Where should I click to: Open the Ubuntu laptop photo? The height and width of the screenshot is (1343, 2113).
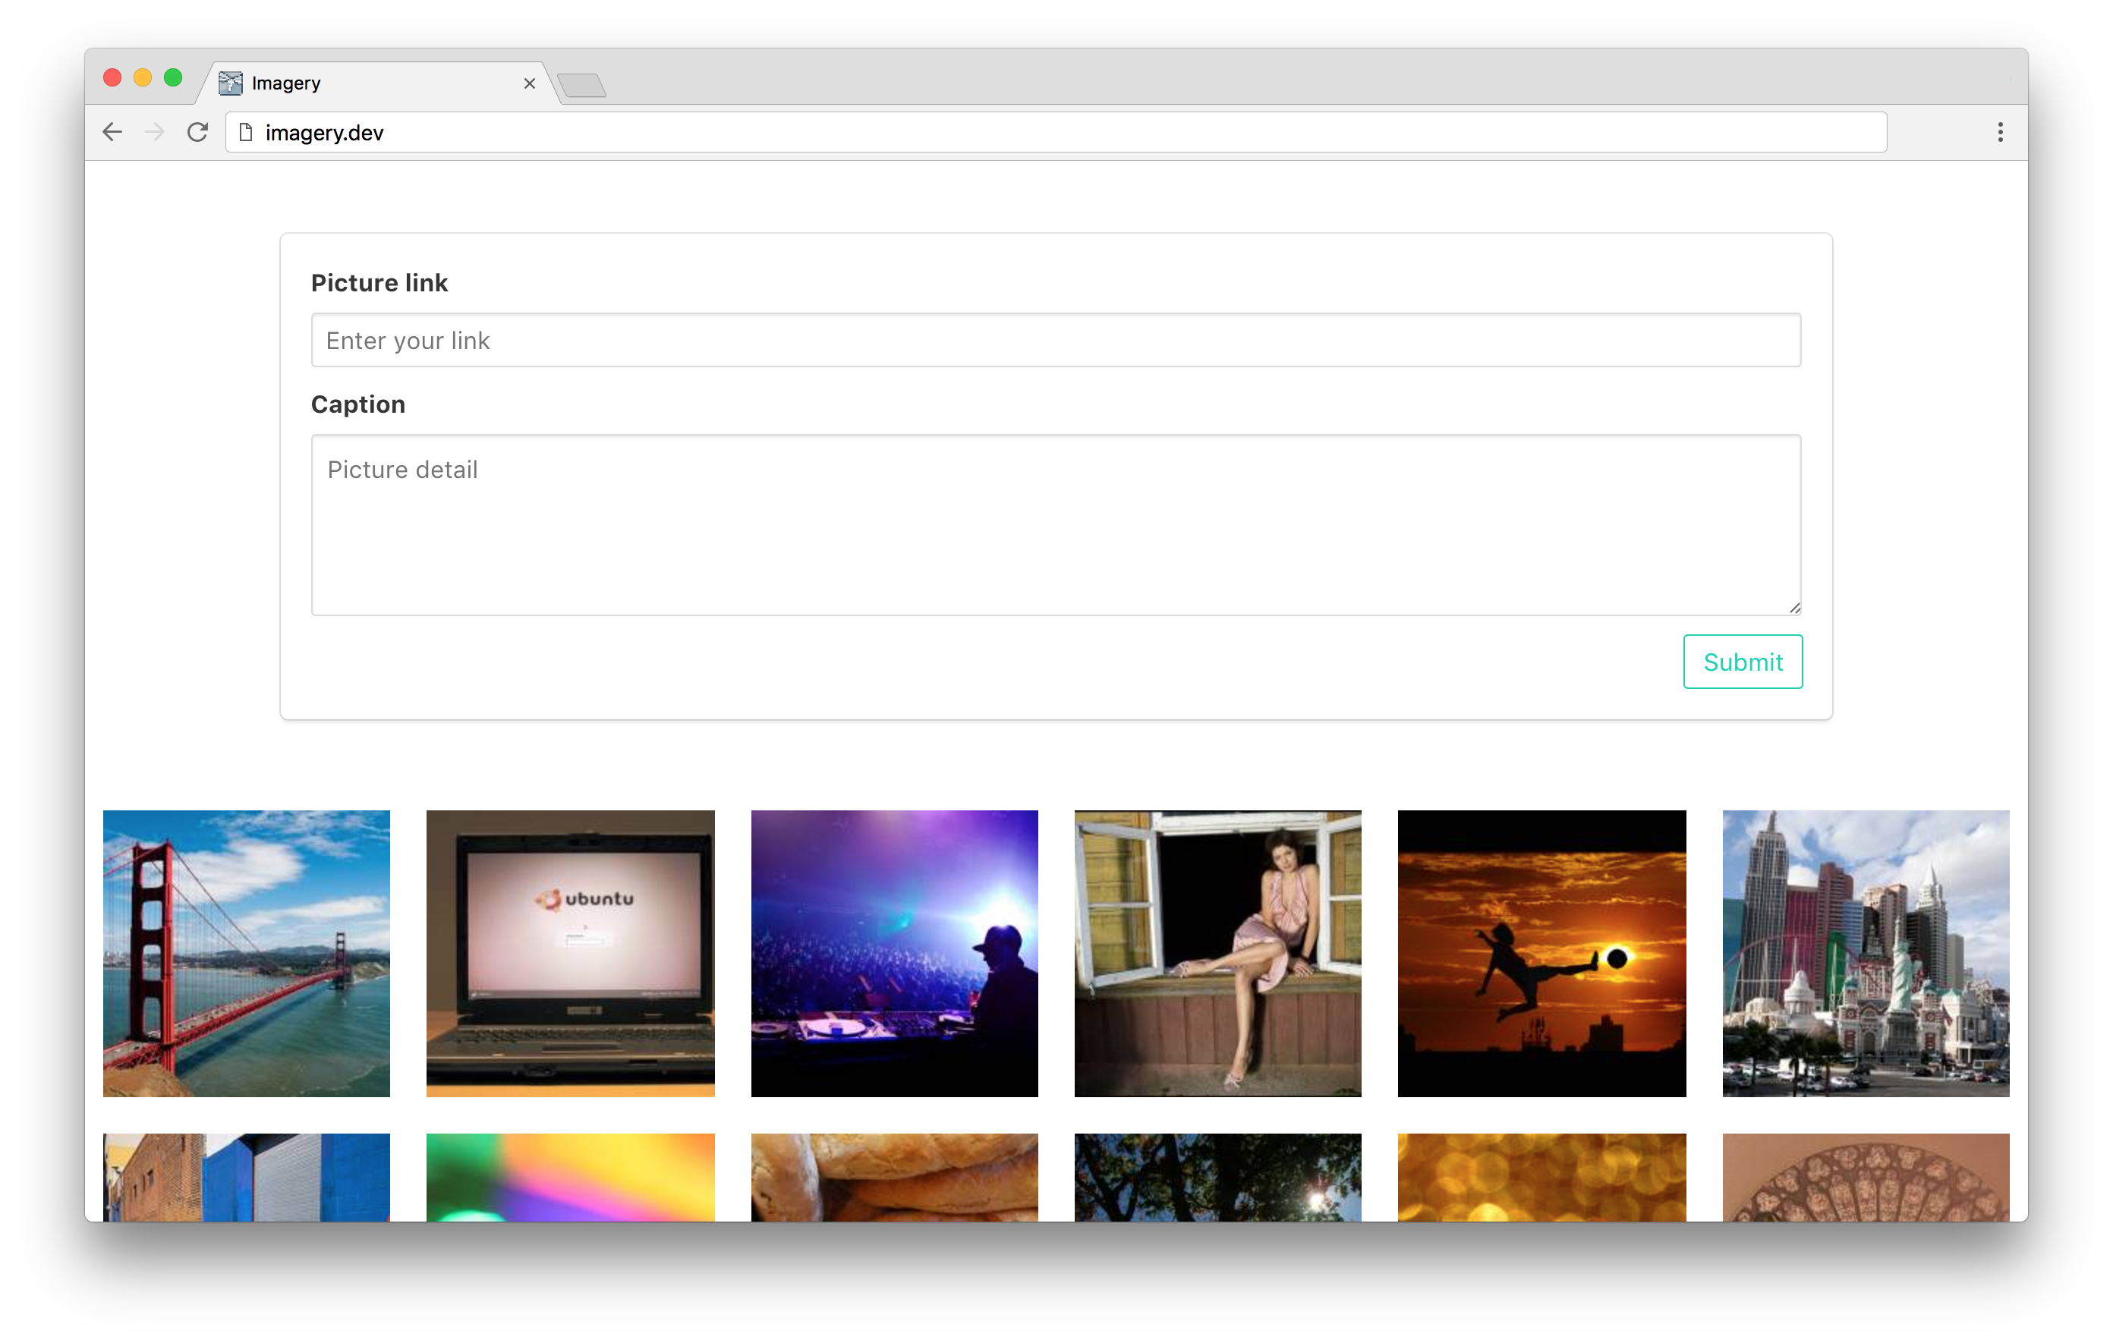(x=570, y=954)
